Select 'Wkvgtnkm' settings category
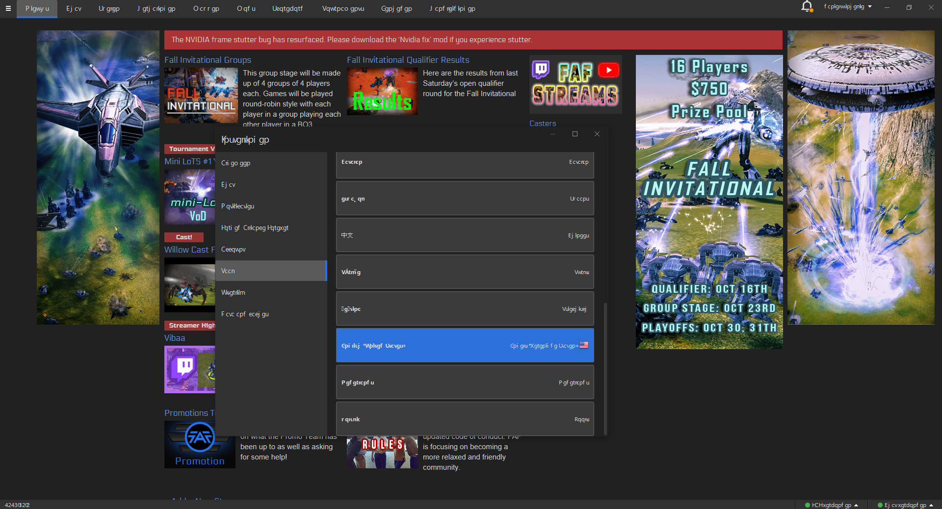 [271, 292]
